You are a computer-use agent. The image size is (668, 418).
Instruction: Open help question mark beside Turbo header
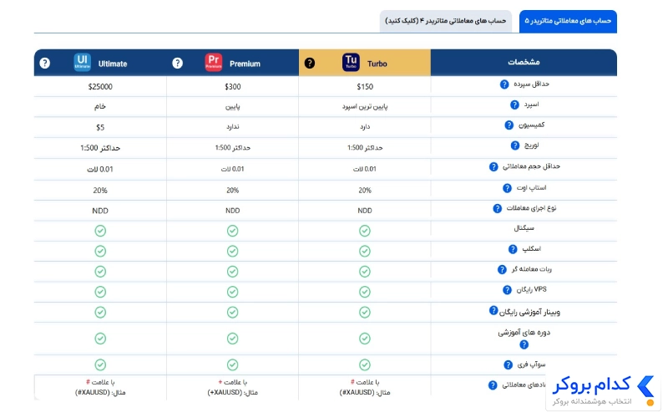310,64
